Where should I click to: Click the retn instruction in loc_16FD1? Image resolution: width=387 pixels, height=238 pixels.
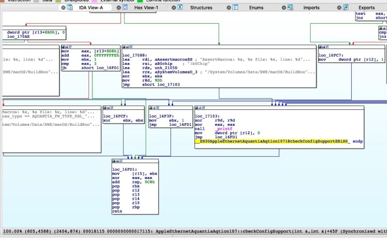pos(118,211)
